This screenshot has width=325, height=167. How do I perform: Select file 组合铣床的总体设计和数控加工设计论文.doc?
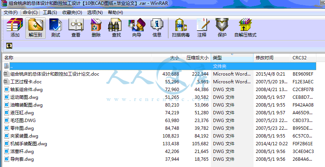(55, 74)
